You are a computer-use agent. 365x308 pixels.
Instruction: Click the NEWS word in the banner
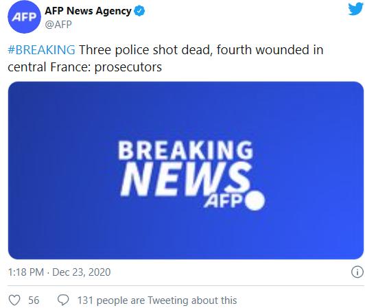tap(186, 179)
